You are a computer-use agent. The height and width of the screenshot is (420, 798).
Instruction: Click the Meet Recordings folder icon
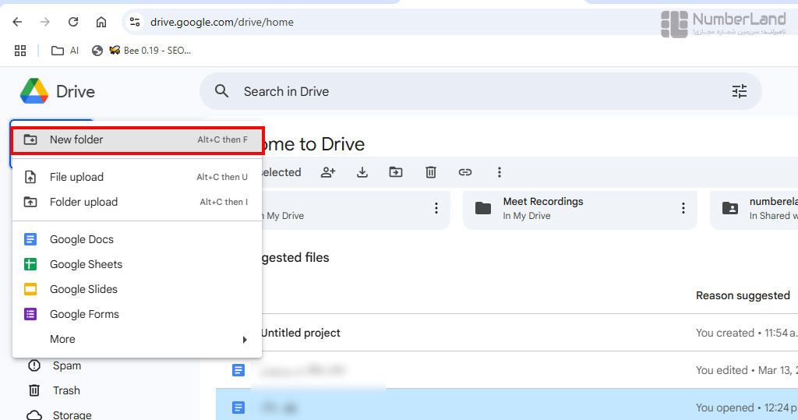(x=483, y=208)
